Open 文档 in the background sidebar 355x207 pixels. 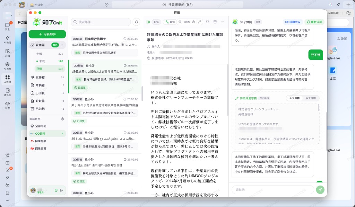click(8, 52)
